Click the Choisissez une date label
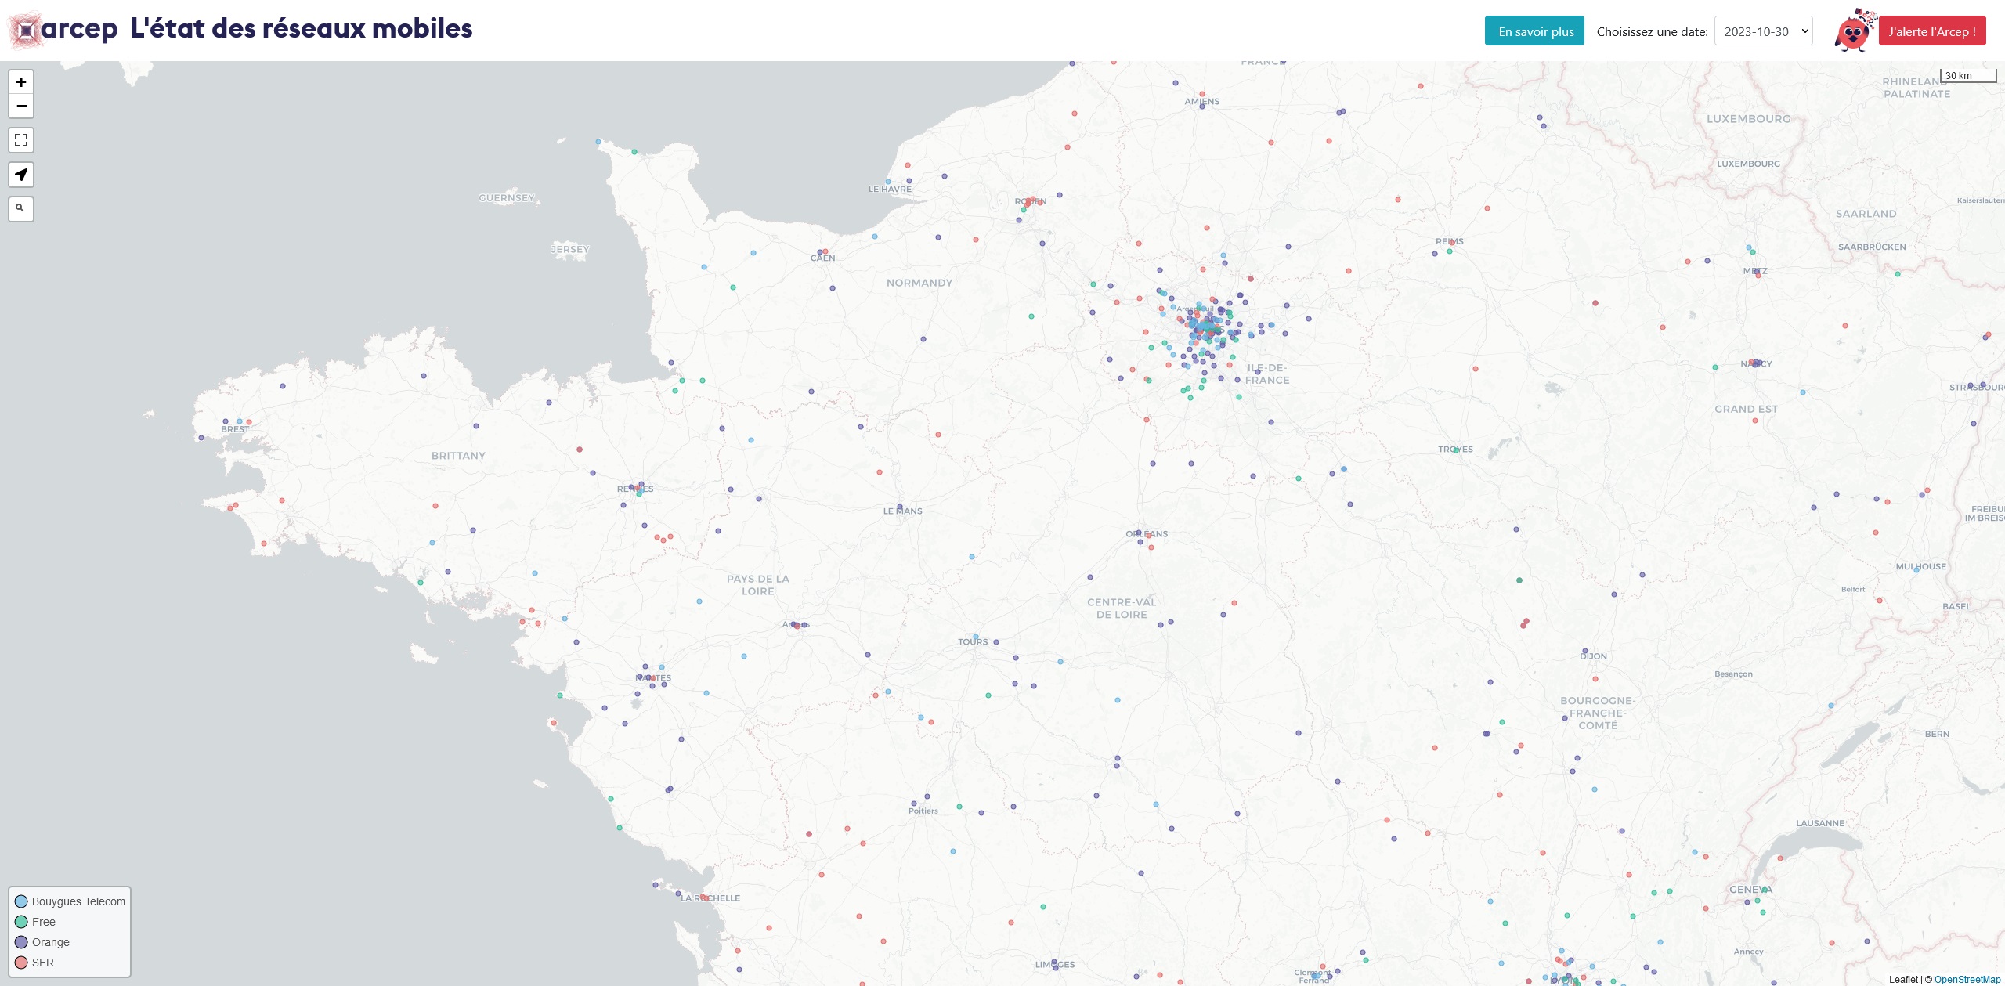Image resolution: width=2005 pixels, height=986 pixels. [1652, 31]
